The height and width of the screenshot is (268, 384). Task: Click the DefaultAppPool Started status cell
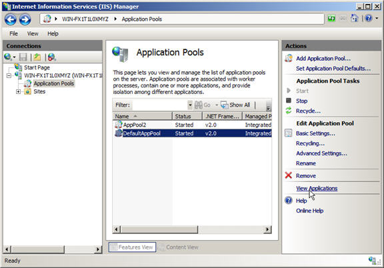coord(184,133)
